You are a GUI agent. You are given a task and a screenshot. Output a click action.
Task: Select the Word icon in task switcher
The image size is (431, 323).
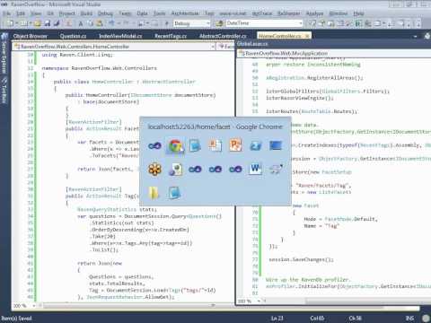[x=255, y=170]
